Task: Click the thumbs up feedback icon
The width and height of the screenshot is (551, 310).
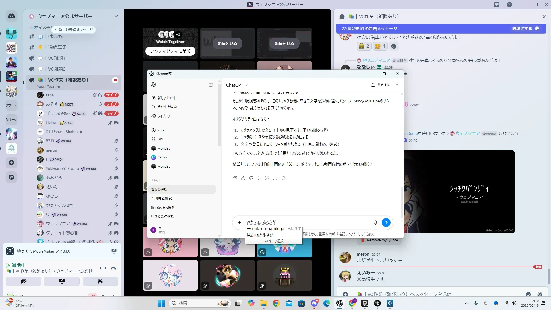Action: [243, 178]
